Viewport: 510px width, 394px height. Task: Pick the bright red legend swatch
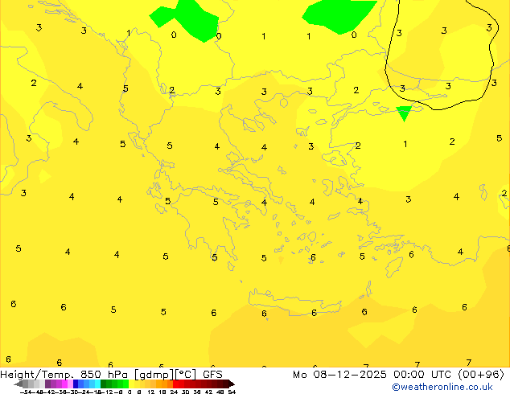[x=175, y=384]
